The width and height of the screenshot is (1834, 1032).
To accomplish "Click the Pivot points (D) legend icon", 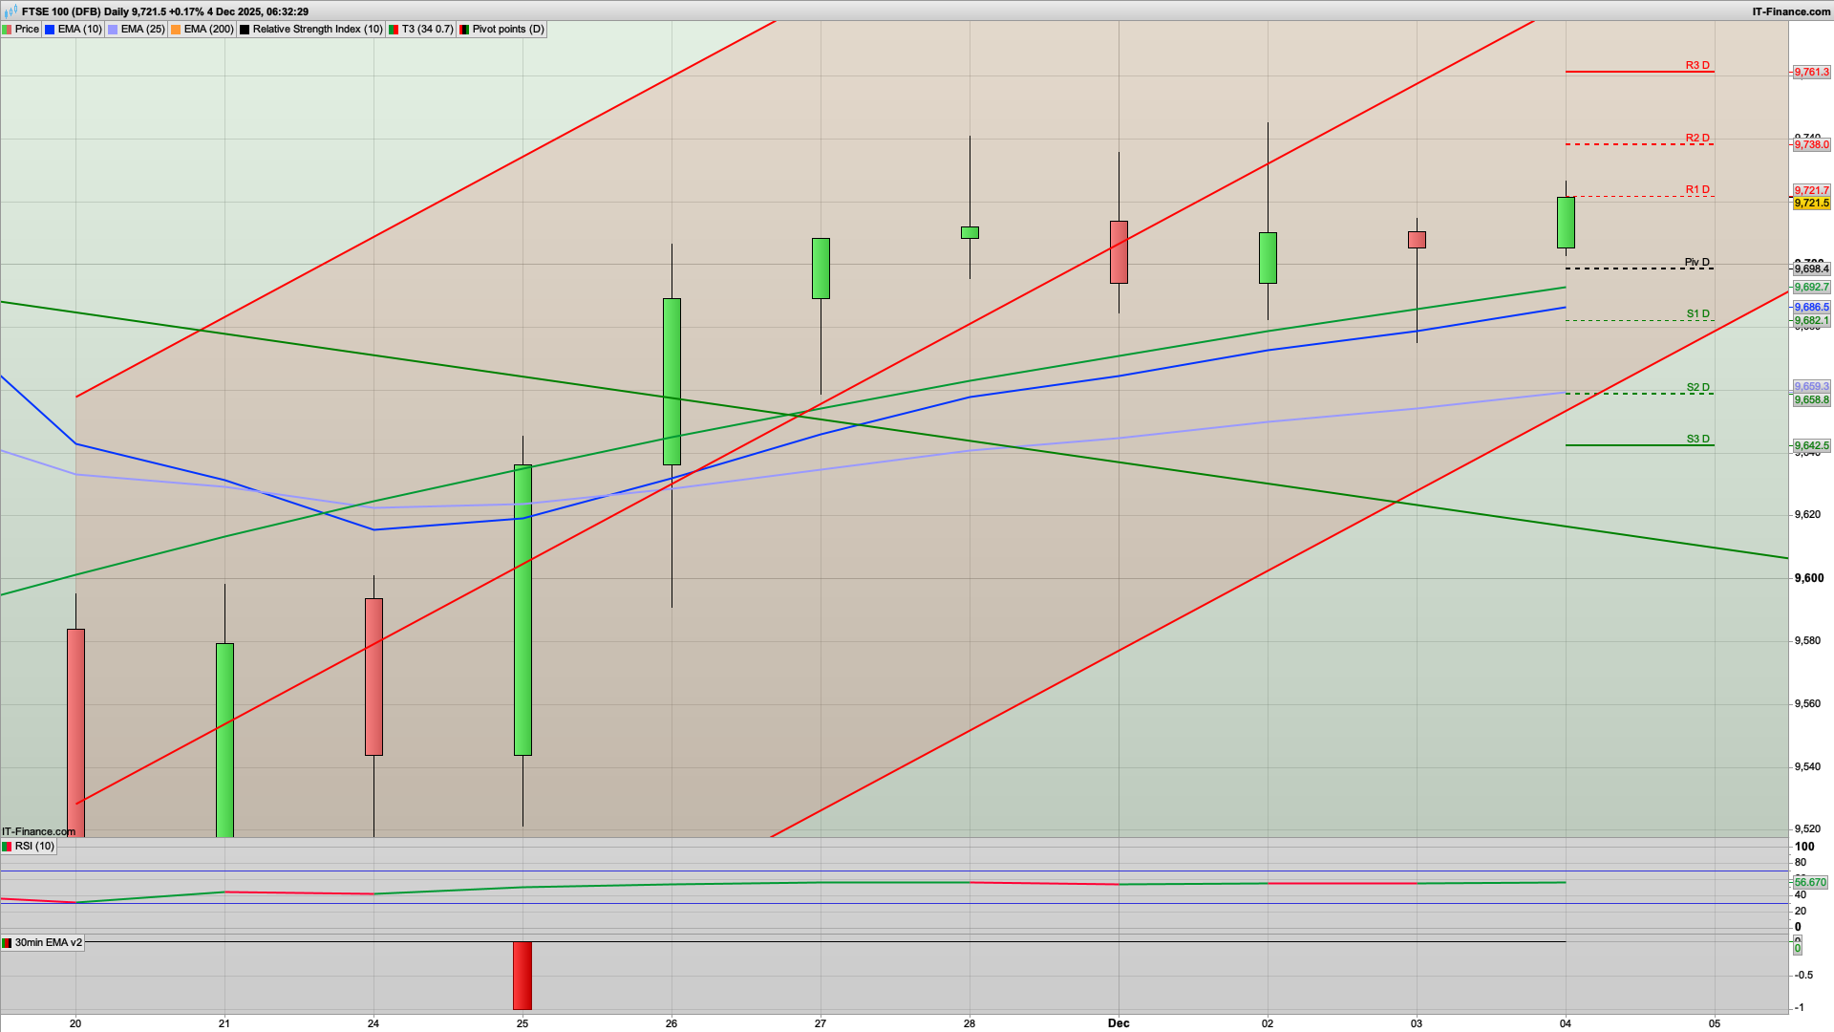I will pos(464,29).
